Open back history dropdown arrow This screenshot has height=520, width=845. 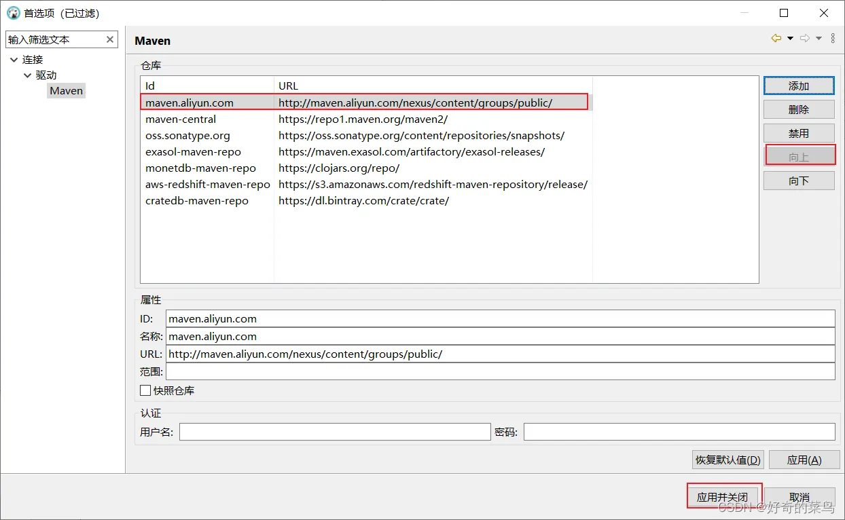coord(790,39)
